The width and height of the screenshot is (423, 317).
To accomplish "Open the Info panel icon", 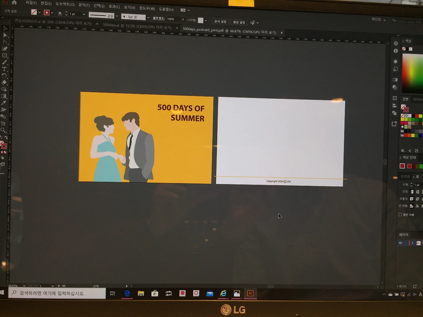I will pos(396,51).
